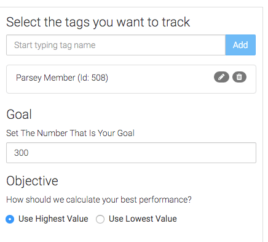The width and height of the screenshot is (268, 242).
Task: Click the Parsey Member (Id: 508) tag text
Action: [62, 78]
